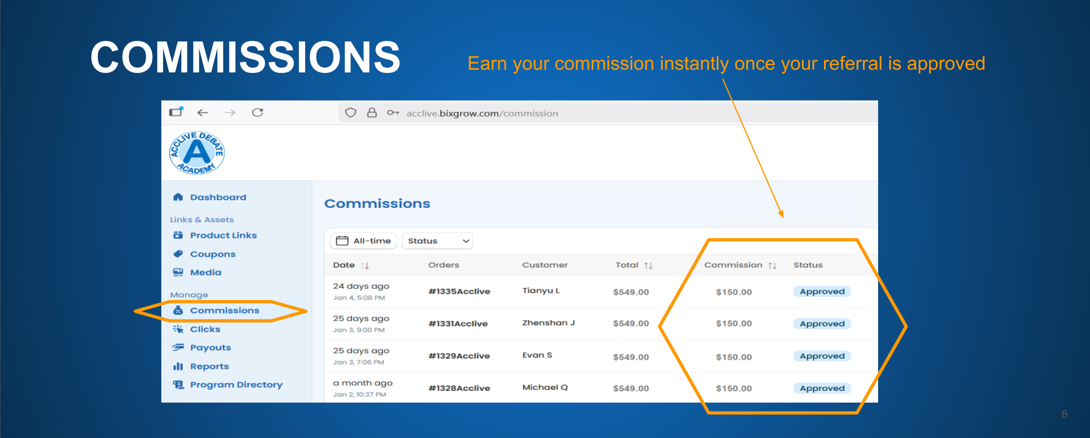The width and height of the screenshot is (1090, 438).
Task: Click the browser back arrow
Action: click(203, 113)
